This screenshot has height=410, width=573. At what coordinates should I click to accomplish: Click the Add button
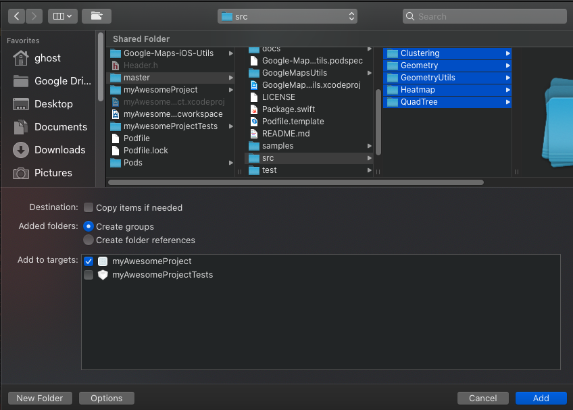click(x=541, y=398)
